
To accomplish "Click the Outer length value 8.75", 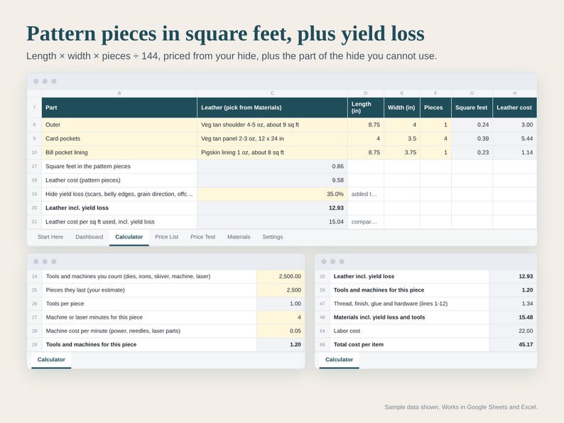I will coord(366,125).
